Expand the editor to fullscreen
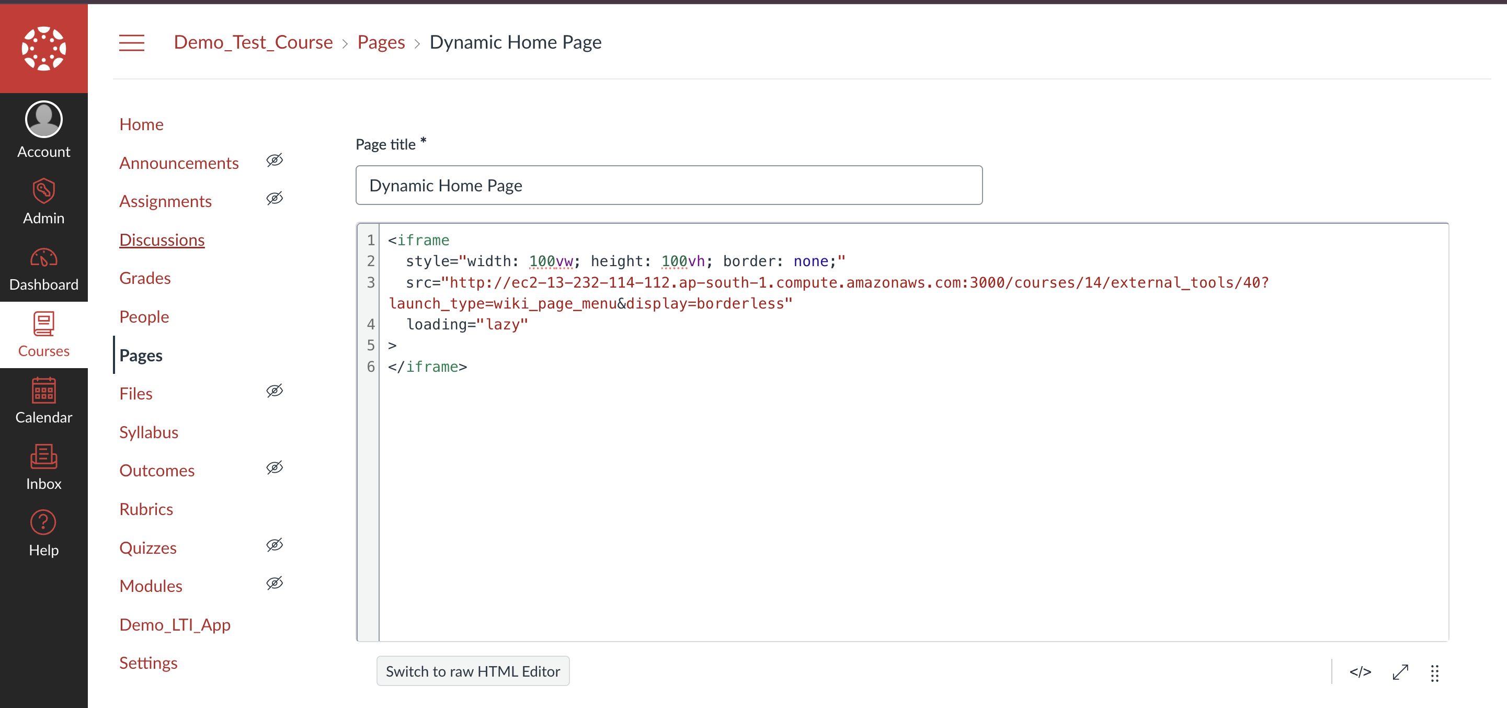 1399,673
